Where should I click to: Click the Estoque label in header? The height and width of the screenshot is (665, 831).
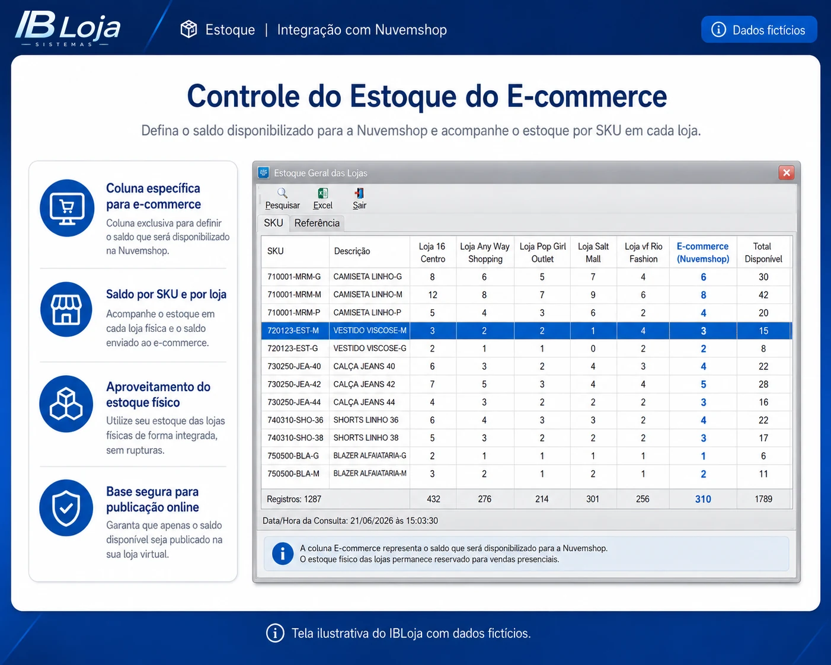pyautogui.click(x=230, y=30)
